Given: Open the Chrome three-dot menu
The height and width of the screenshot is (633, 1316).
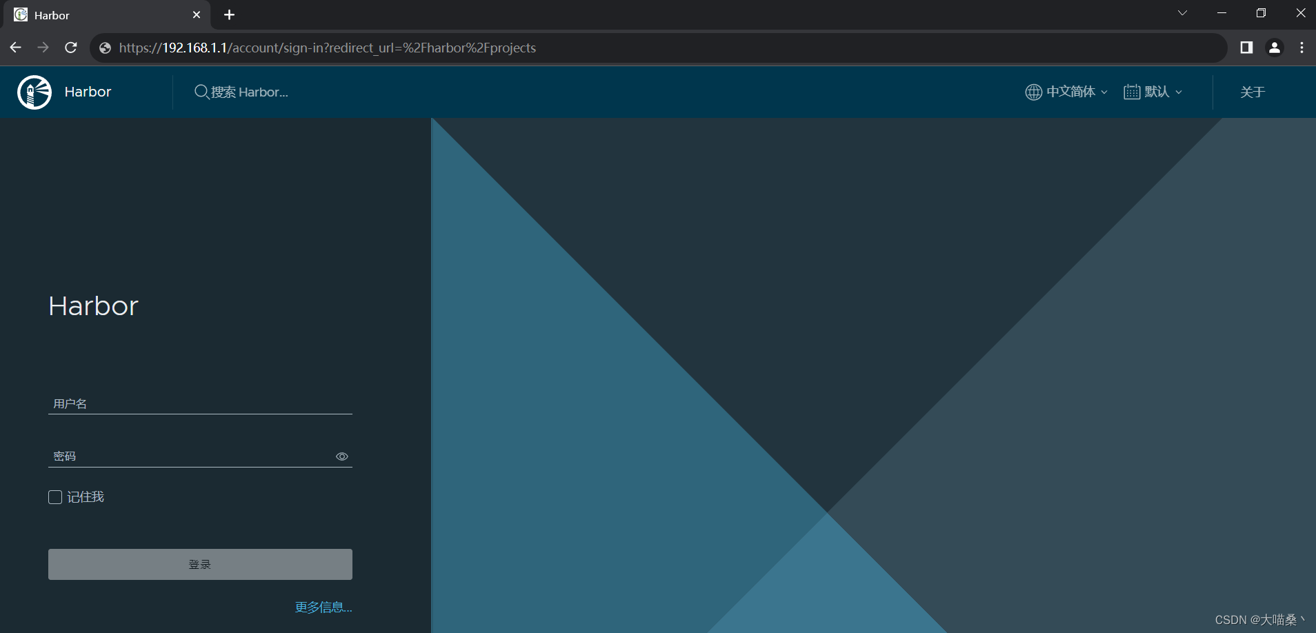Looking at the screenshot, I should point(1302,48).
